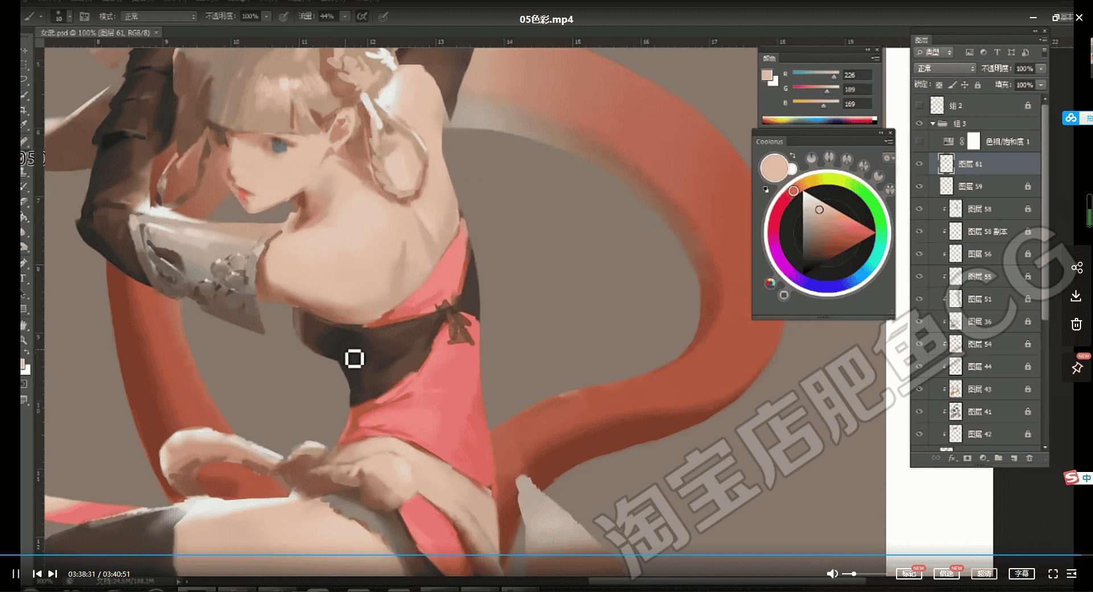Open the brush panel toggle in options bar
Viewport: 1093px width, 592px height.
click(84, 16)
